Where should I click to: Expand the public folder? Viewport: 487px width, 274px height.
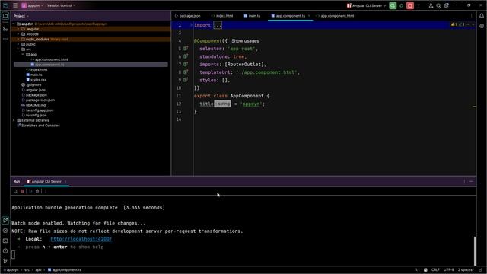point(18,44)
